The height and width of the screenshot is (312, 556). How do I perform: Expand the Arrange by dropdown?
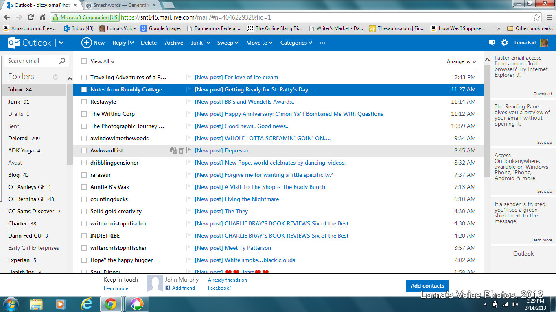[461, 61]
